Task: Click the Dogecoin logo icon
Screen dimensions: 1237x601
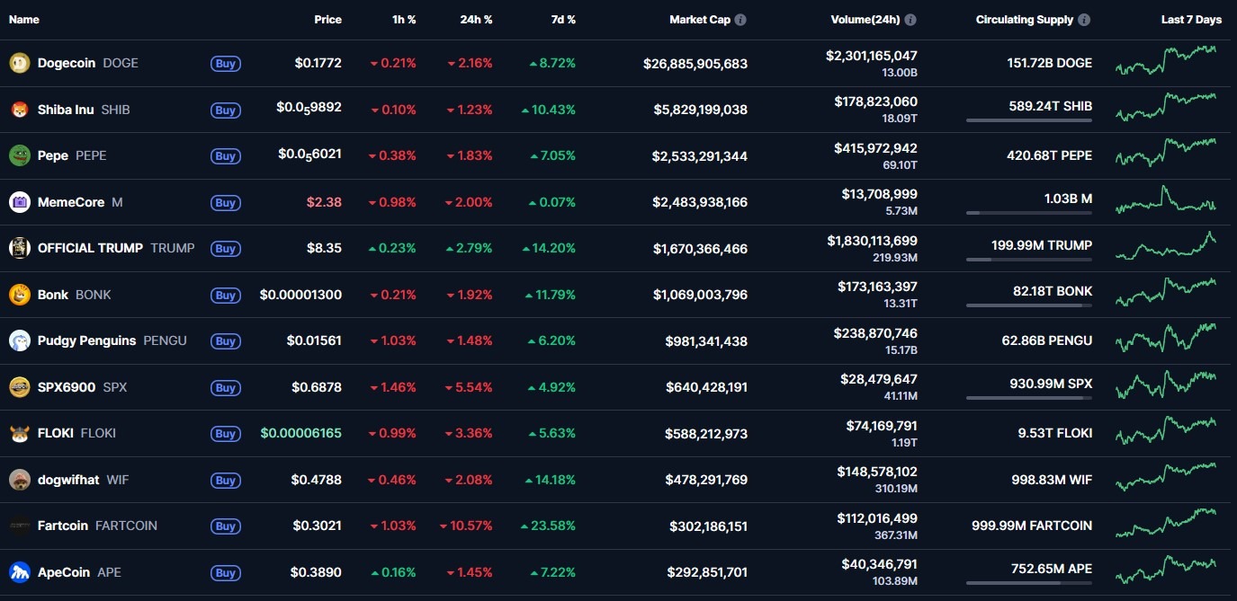Action: click(x=19, y=63)
